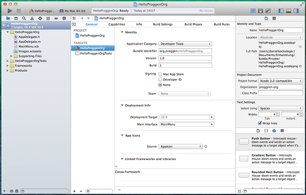Select Mac App Store signing option
This screenshot has width=306, height=195.
(160, 74)
